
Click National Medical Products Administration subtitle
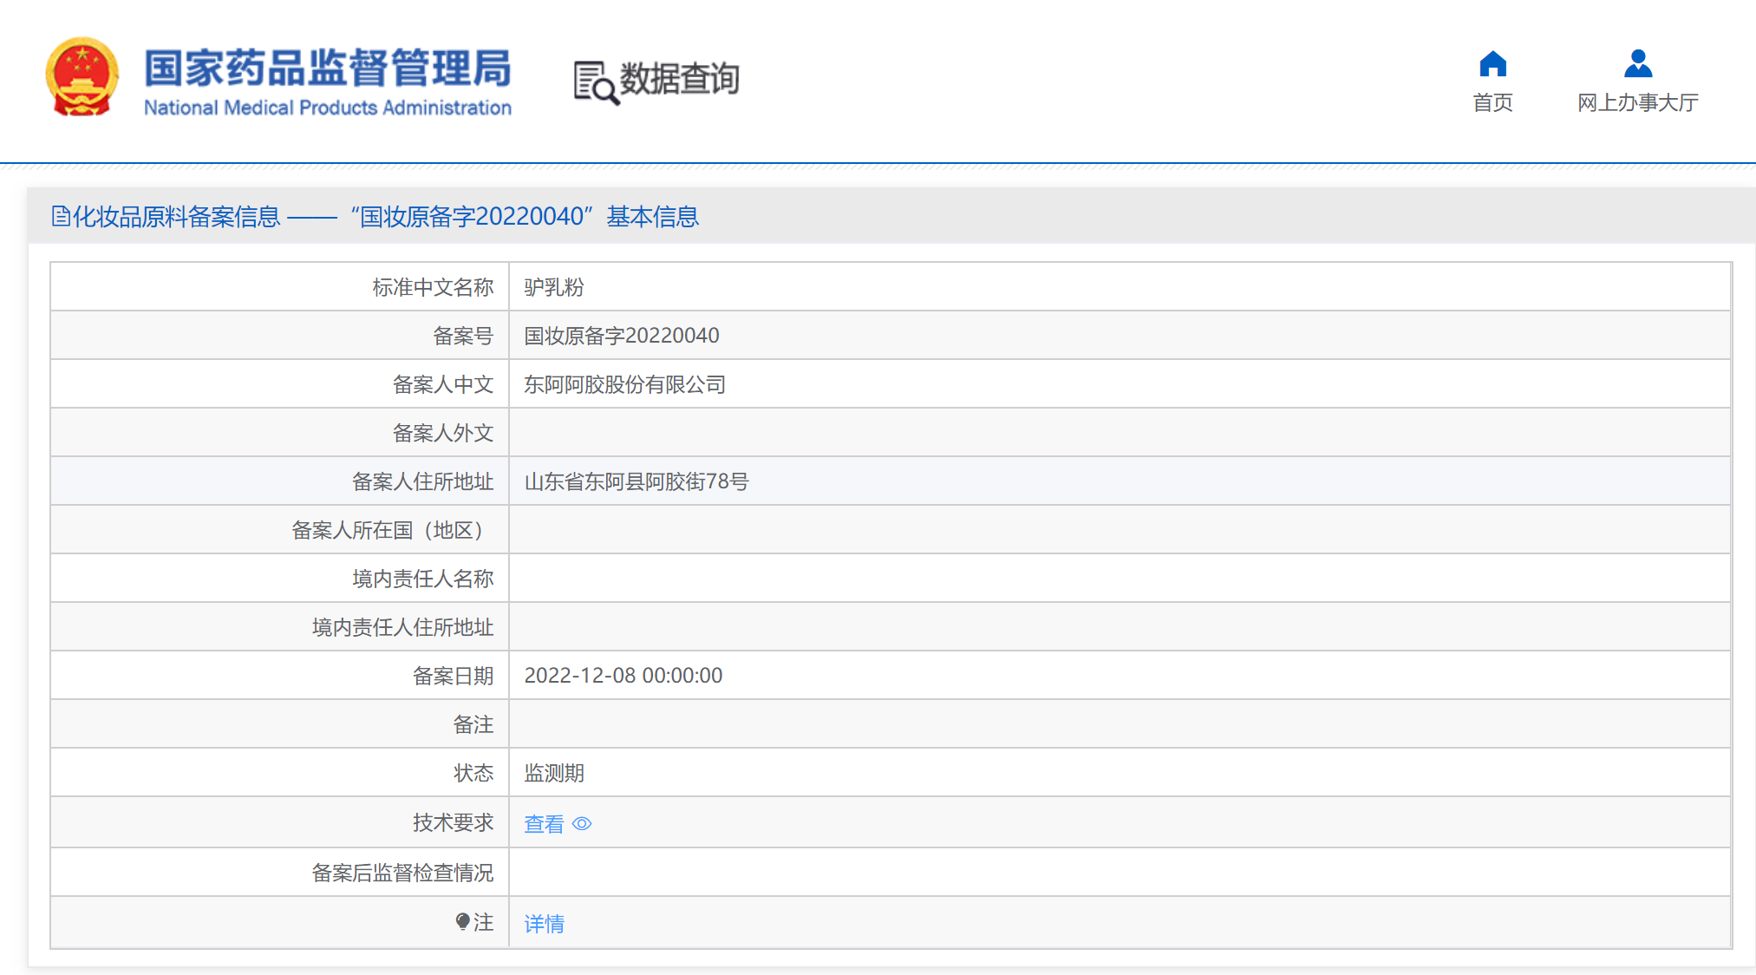coord(328,108)
